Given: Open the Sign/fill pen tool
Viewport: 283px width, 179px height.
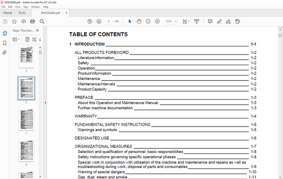Looking at the screenshot, I should 229,21.
